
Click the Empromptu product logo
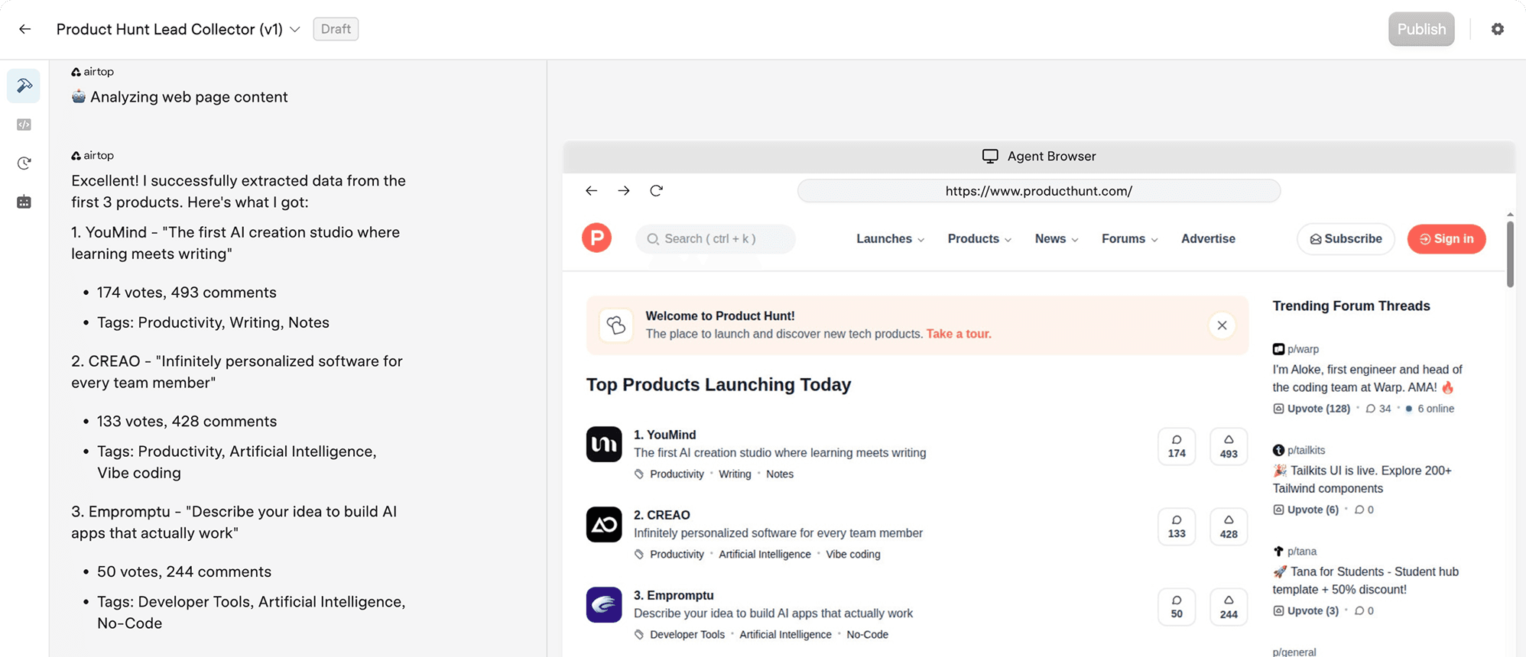point(604,604)
